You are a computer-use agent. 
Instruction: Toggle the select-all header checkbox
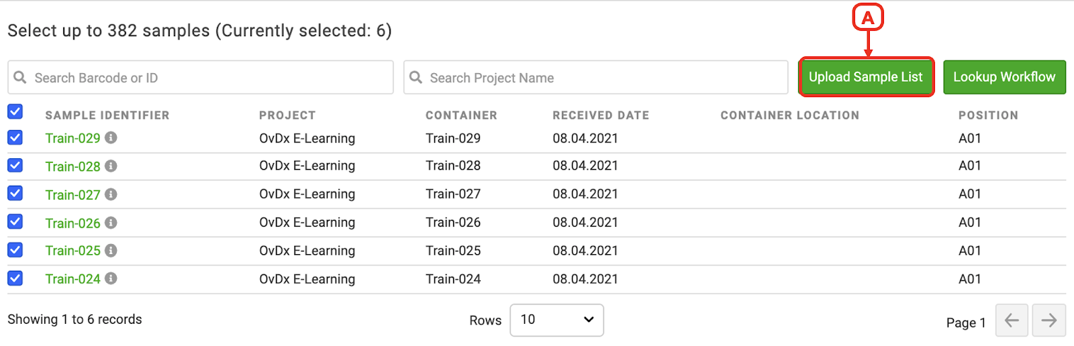(15, 112)
